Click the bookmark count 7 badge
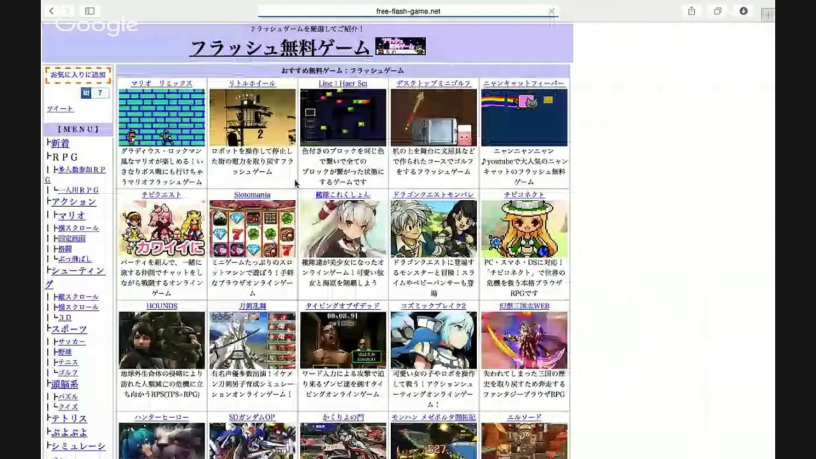Viewport: 816px width, 459px height. click(99, 93)
